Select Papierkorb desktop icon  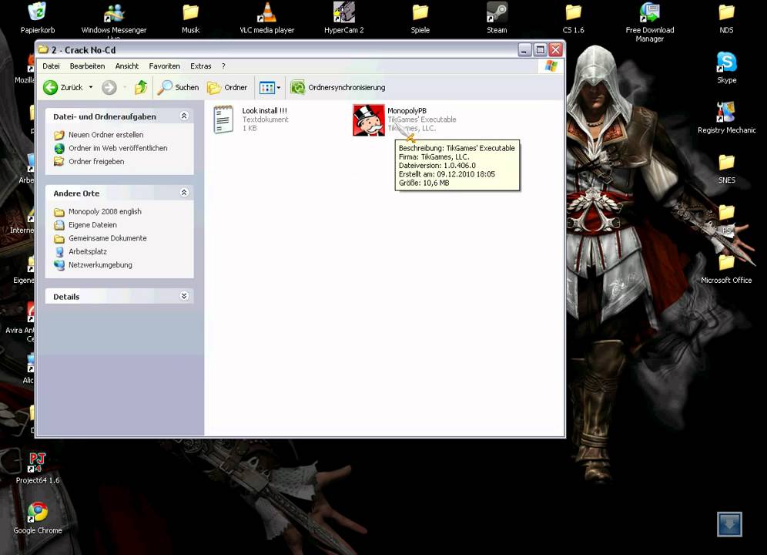(x=37, y=18)
